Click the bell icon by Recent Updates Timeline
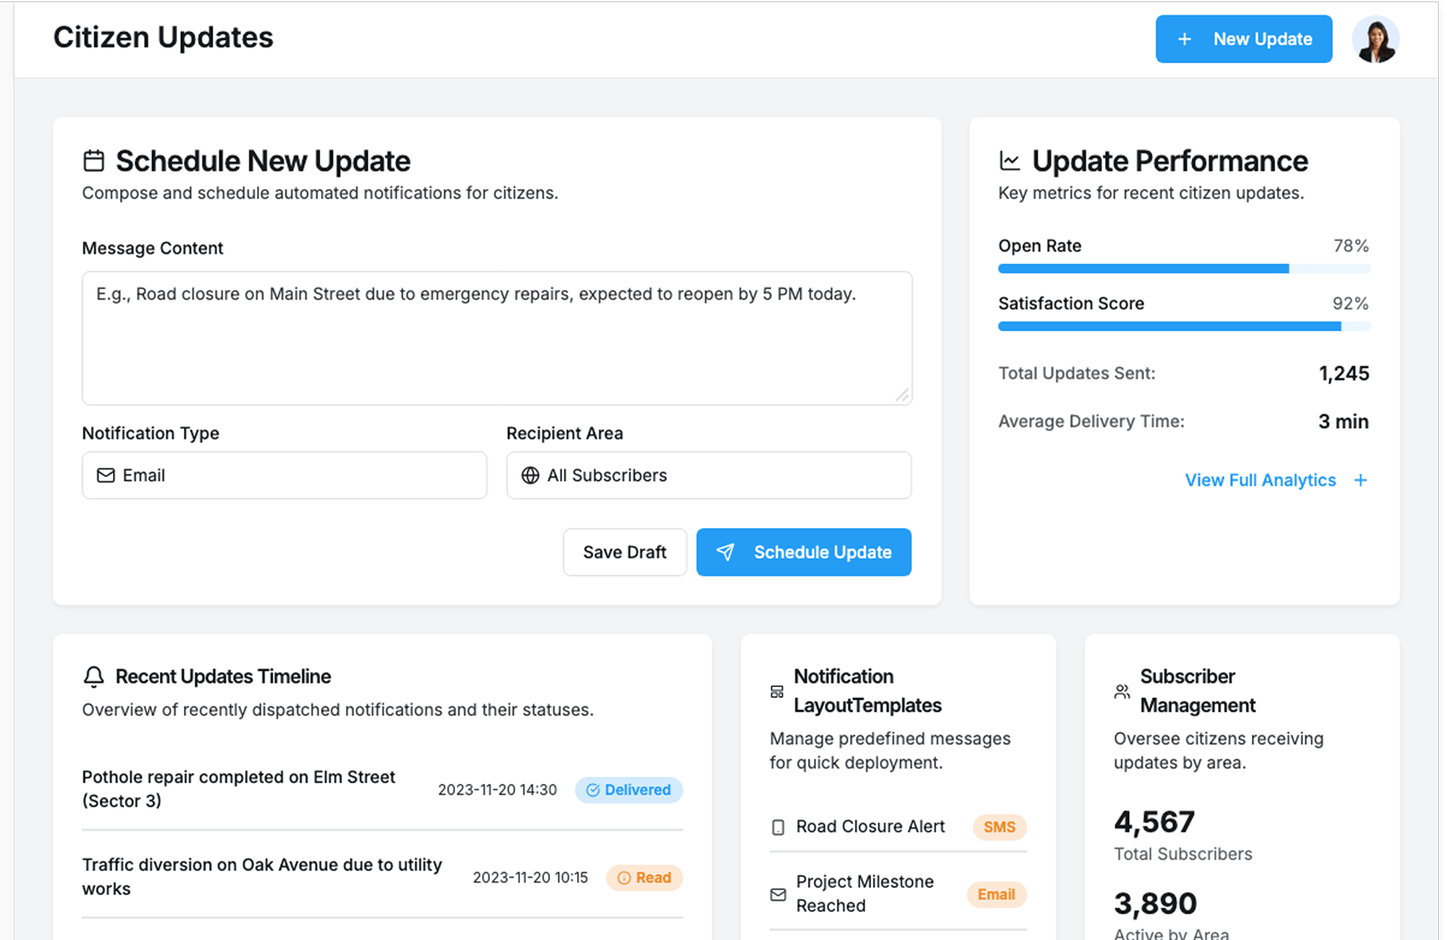The width and height of the screenshot is (1447, 940). coord(93,676)
